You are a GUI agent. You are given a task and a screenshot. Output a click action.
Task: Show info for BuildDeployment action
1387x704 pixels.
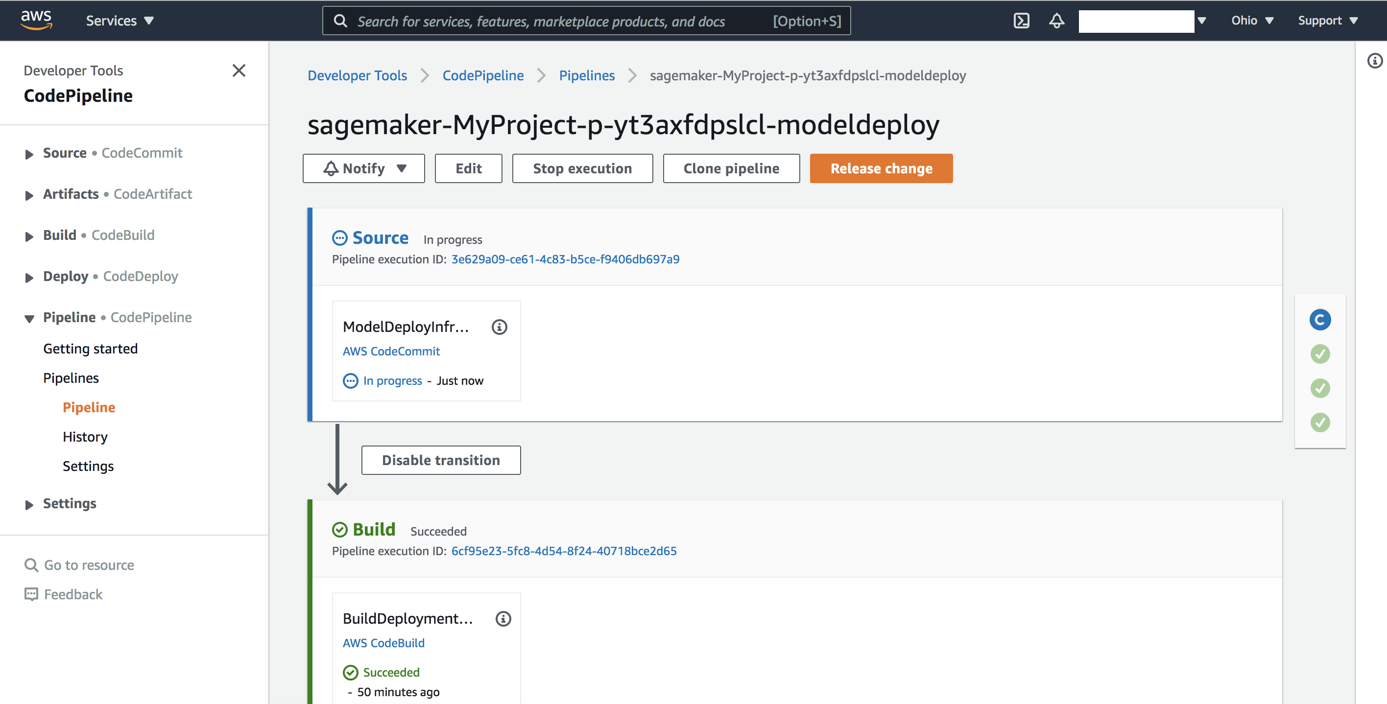(x=503, y=618)
